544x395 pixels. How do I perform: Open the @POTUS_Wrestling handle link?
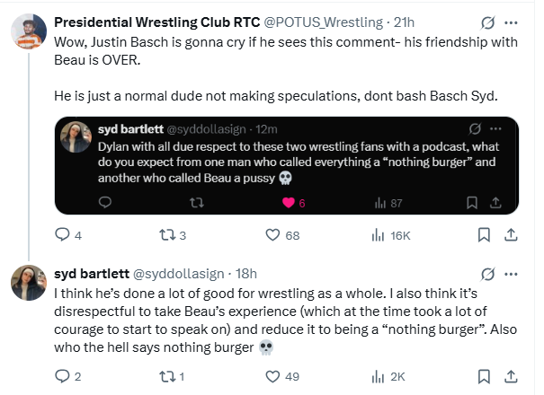(x=324, y=22)
